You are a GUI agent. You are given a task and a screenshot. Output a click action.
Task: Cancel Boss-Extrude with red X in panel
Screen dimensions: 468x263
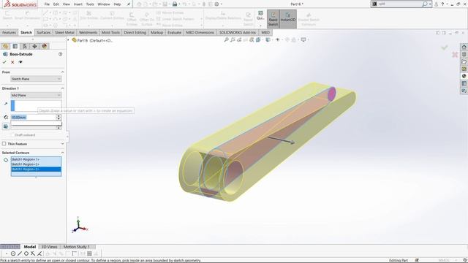[x=12, y=62]
